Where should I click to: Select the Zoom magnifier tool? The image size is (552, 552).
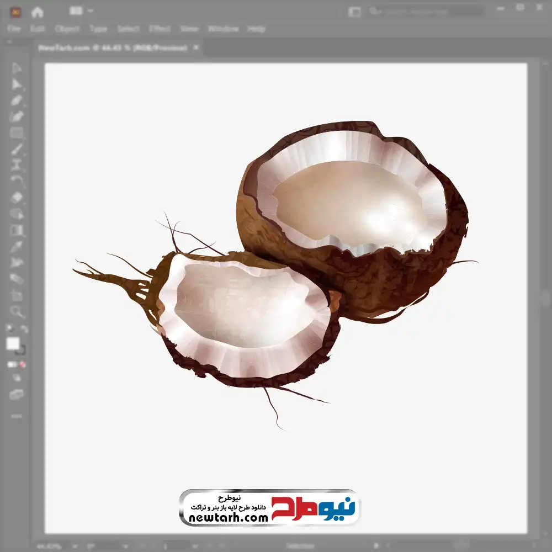pos(17,312)
